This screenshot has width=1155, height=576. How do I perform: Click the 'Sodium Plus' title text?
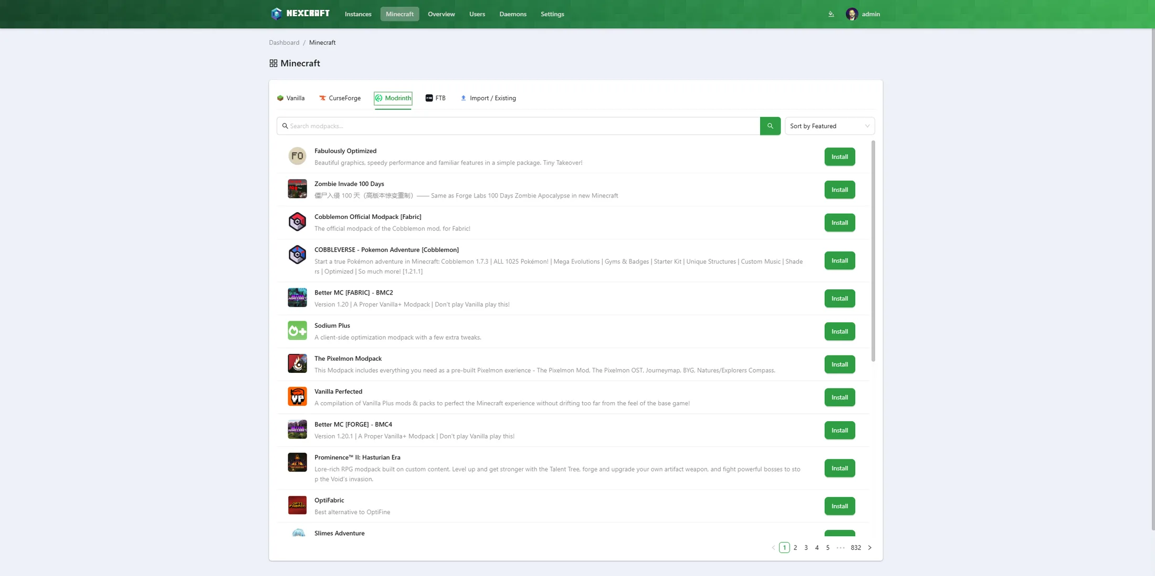pyautogui.click(x=332, y=326)
